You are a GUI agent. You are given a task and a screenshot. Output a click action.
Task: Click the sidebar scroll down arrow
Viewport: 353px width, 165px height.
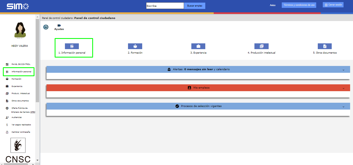tap(37, 160)
